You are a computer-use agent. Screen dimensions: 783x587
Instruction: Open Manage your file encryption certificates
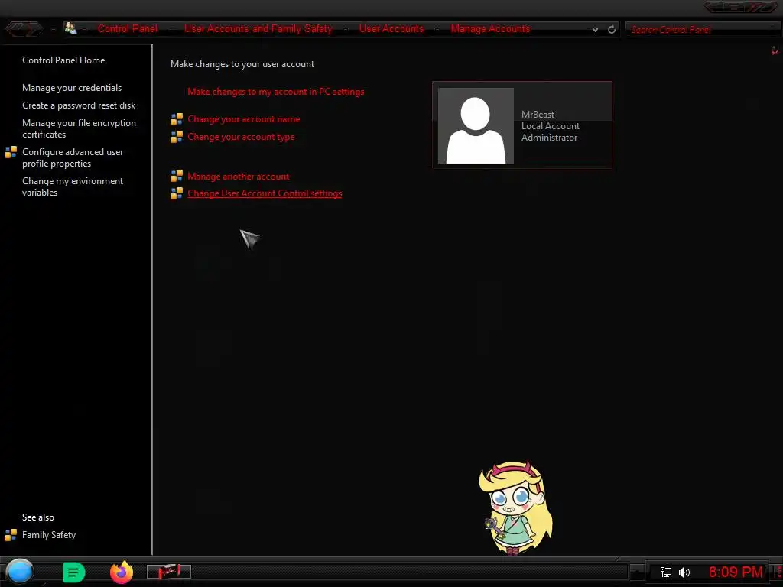(79, 128)
